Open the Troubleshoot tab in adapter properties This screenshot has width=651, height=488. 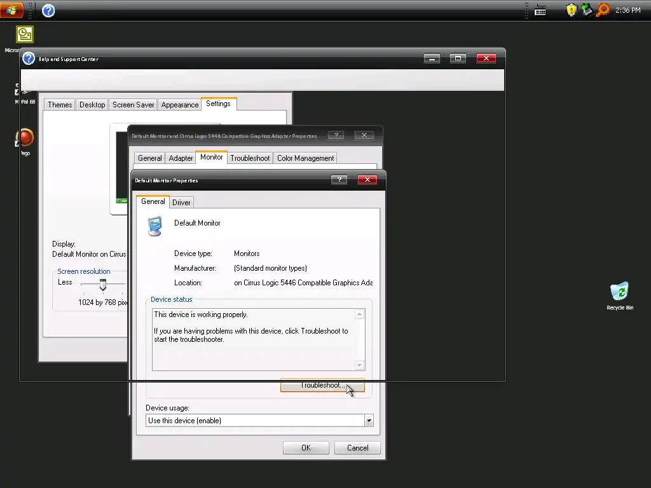(250, 158)
